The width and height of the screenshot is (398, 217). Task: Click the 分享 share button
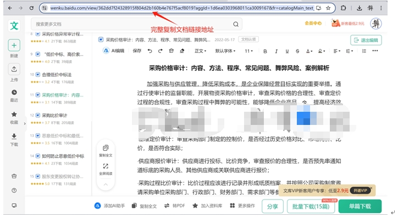tap(272, 207)
